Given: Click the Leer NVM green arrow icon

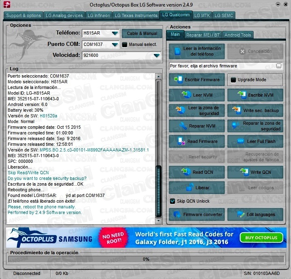Looking at the screenshot, I should (x=186, y=95).
